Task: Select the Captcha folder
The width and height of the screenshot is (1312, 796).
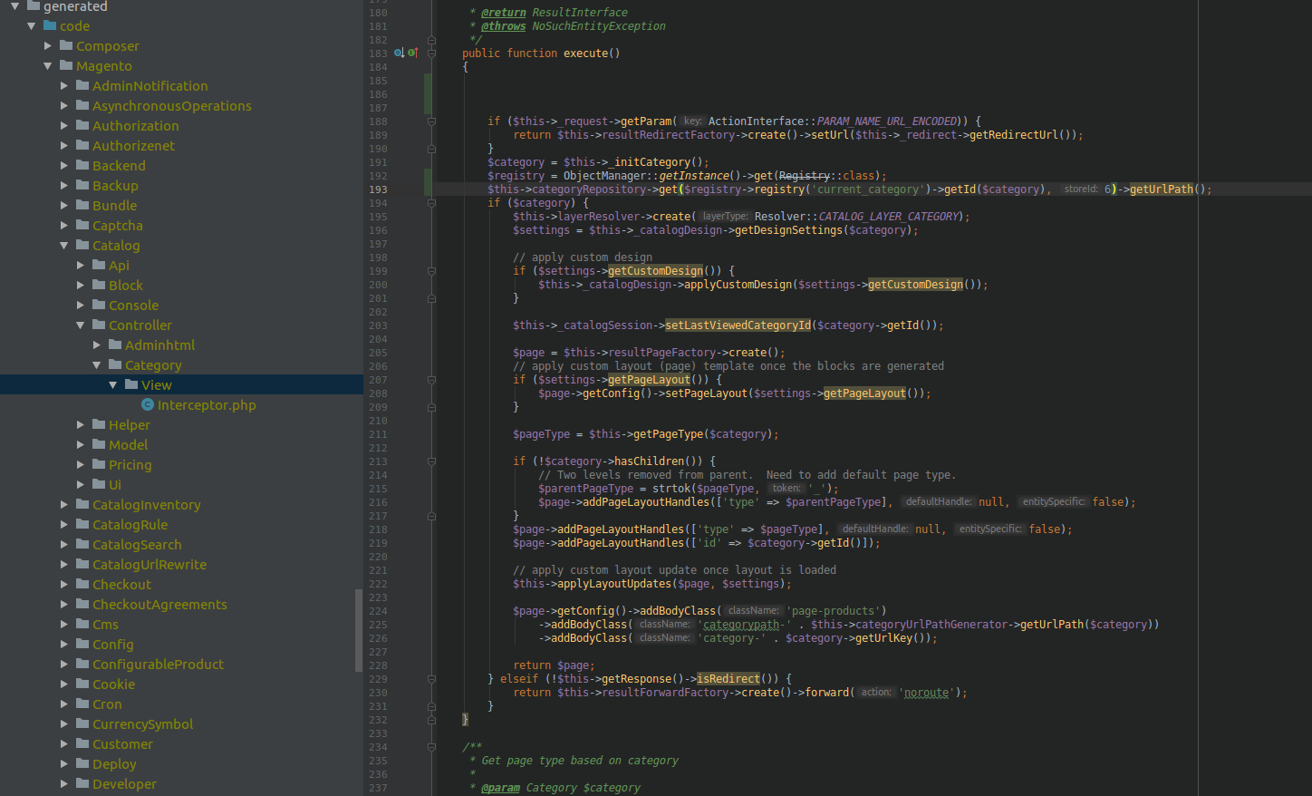Action: coord(118,226)
